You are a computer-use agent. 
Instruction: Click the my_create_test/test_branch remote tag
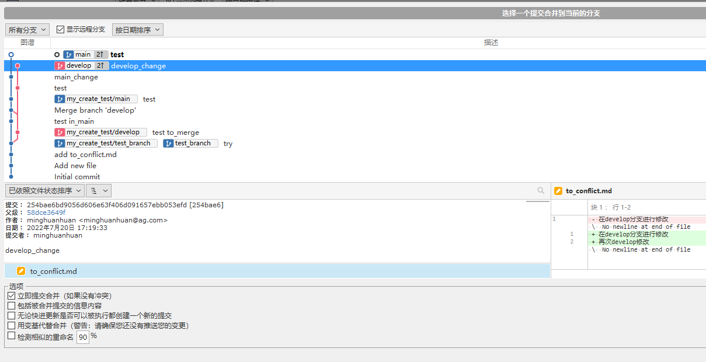tap(106, 144)
